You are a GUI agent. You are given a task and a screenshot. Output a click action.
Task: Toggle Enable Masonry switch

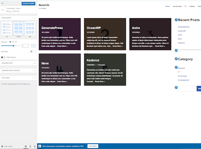pyautogui.click(x=3, y=57)
